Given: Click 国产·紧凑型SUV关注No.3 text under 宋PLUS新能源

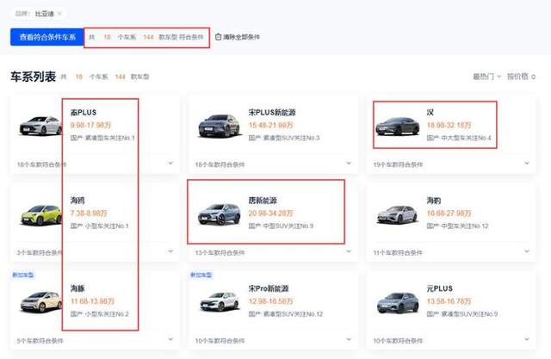Looking at the screenshot, I should [284, 138].
